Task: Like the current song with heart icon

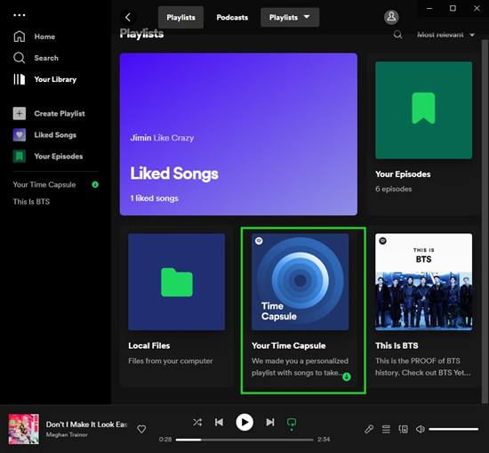Action: tap(141, 429)
